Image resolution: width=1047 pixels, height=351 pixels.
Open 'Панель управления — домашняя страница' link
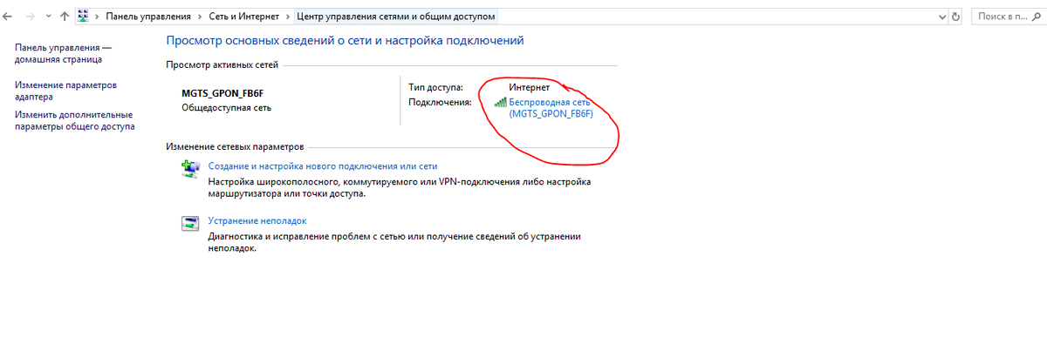(64, 53)
